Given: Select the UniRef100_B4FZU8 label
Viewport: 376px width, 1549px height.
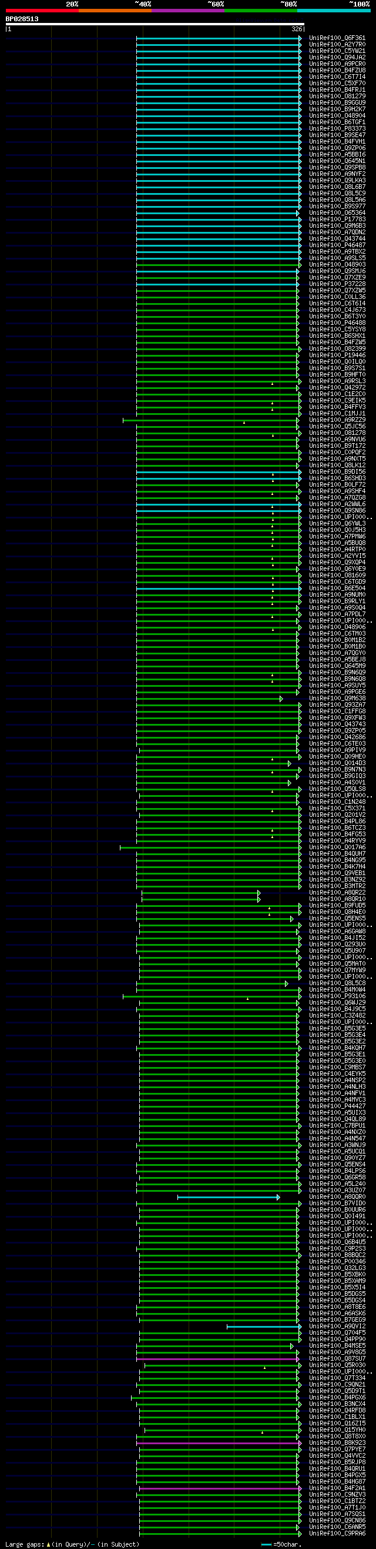Looking at the screenshot, I should point(337,71).
